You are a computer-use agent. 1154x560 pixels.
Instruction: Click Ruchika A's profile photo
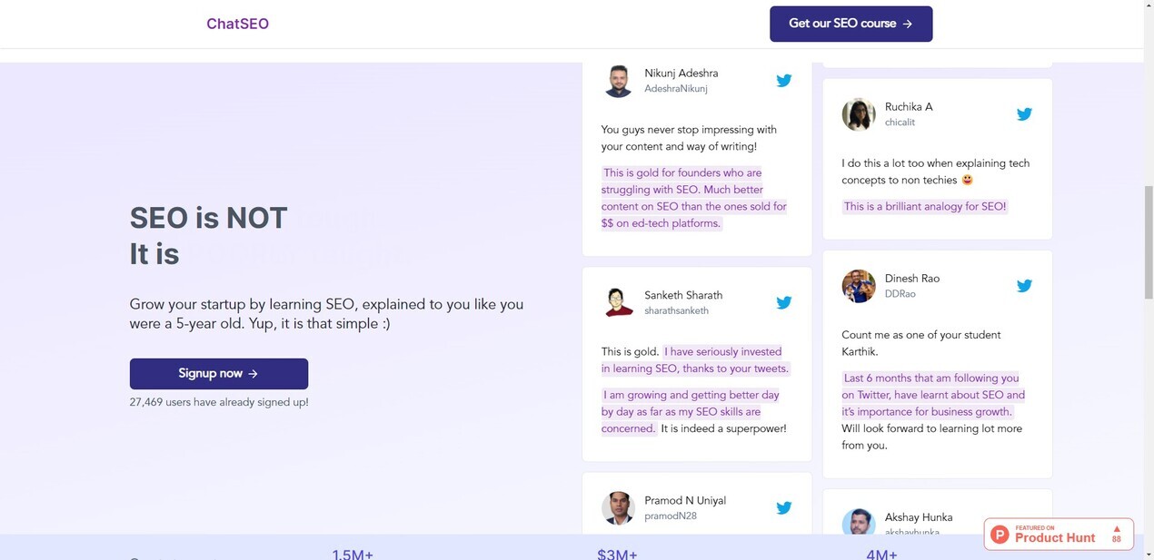point(859,114)
